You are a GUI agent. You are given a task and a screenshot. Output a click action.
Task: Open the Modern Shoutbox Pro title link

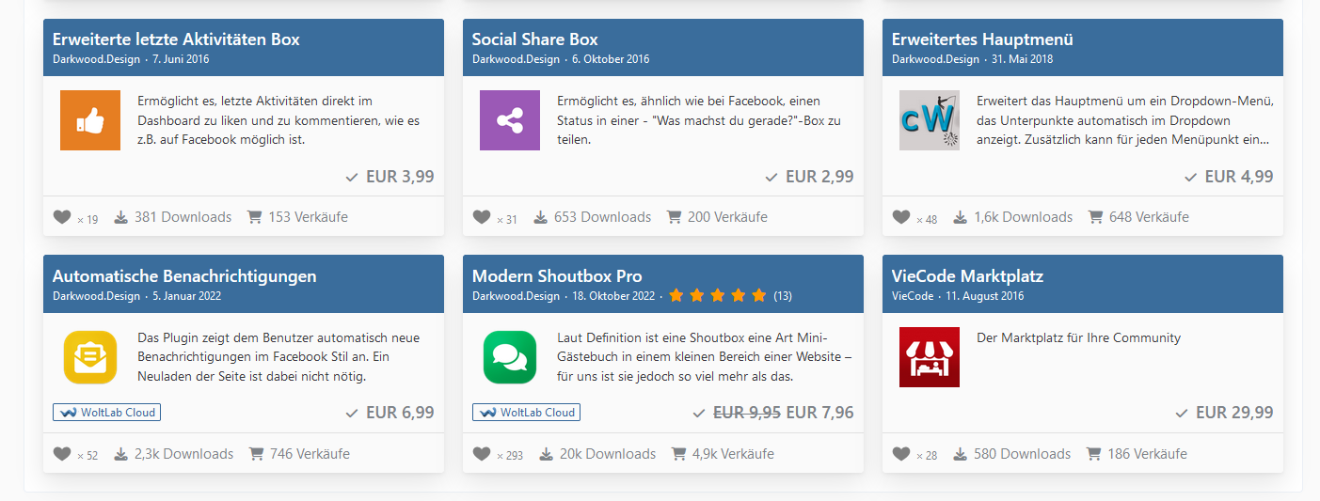tap(557, 276)
